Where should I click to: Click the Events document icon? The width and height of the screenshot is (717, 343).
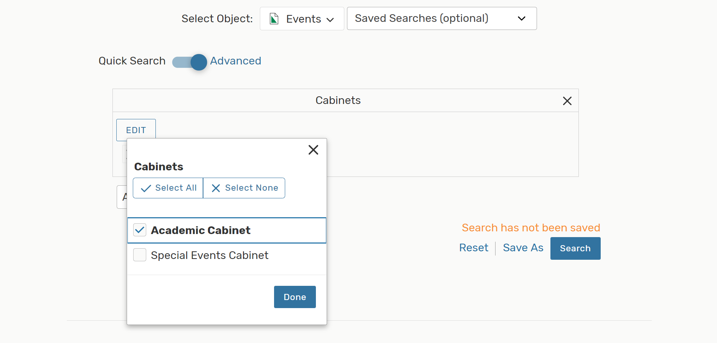(274, 19)
